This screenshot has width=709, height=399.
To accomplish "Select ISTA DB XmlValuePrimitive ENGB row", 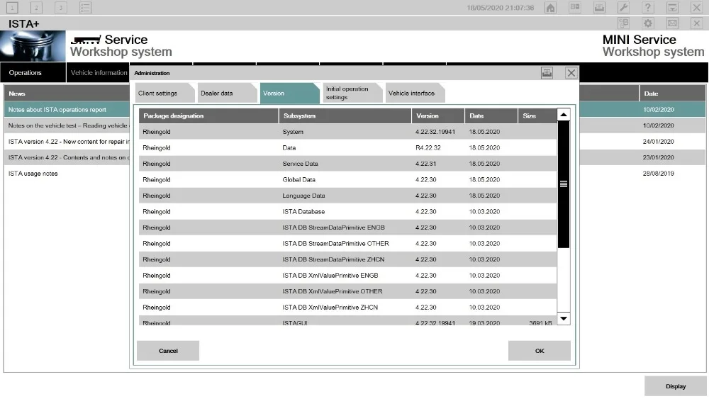I will pos(347,276).
